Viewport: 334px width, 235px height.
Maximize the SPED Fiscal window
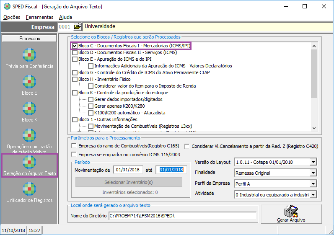point(305,6)
